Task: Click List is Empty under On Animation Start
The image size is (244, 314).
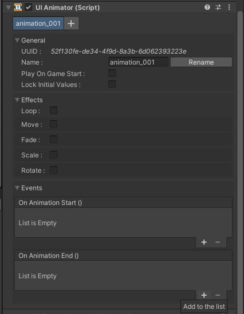Action: (37, 223)
